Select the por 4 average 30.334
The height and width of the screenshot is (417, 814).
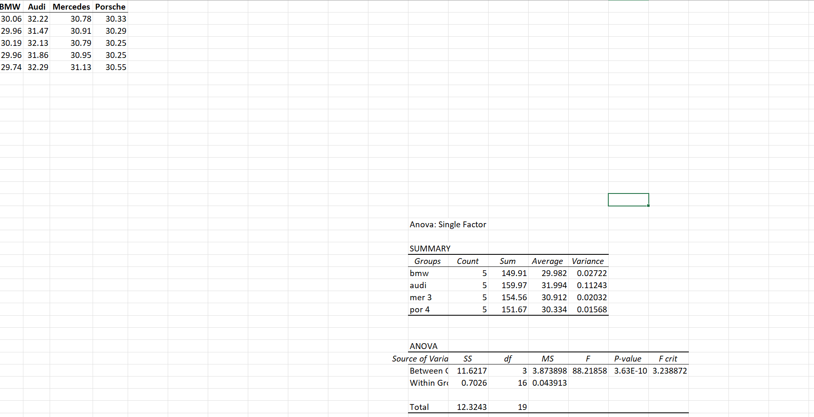coord(548,309)
